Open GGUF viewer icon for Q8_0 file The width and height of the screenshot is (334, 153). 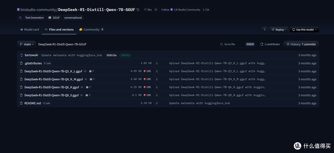click(88, 95)
